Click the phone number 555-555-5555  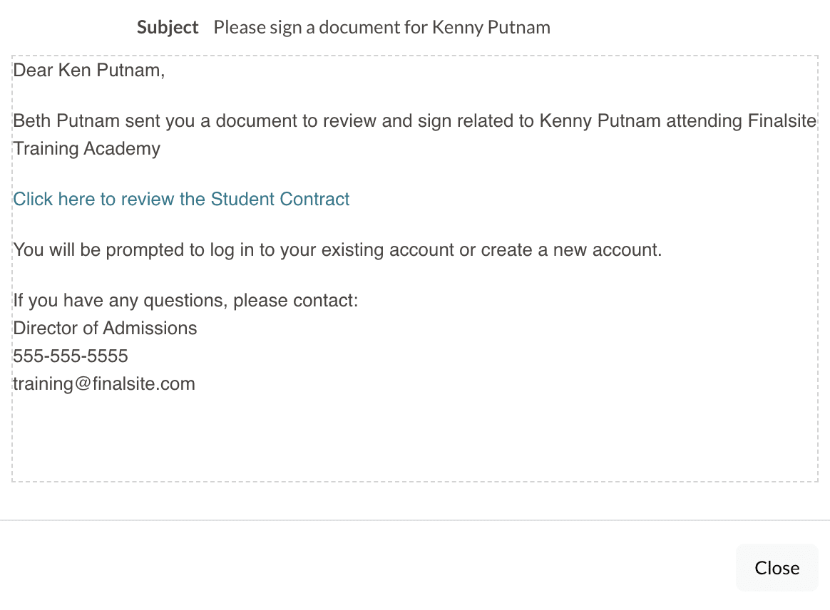point(71,356)
